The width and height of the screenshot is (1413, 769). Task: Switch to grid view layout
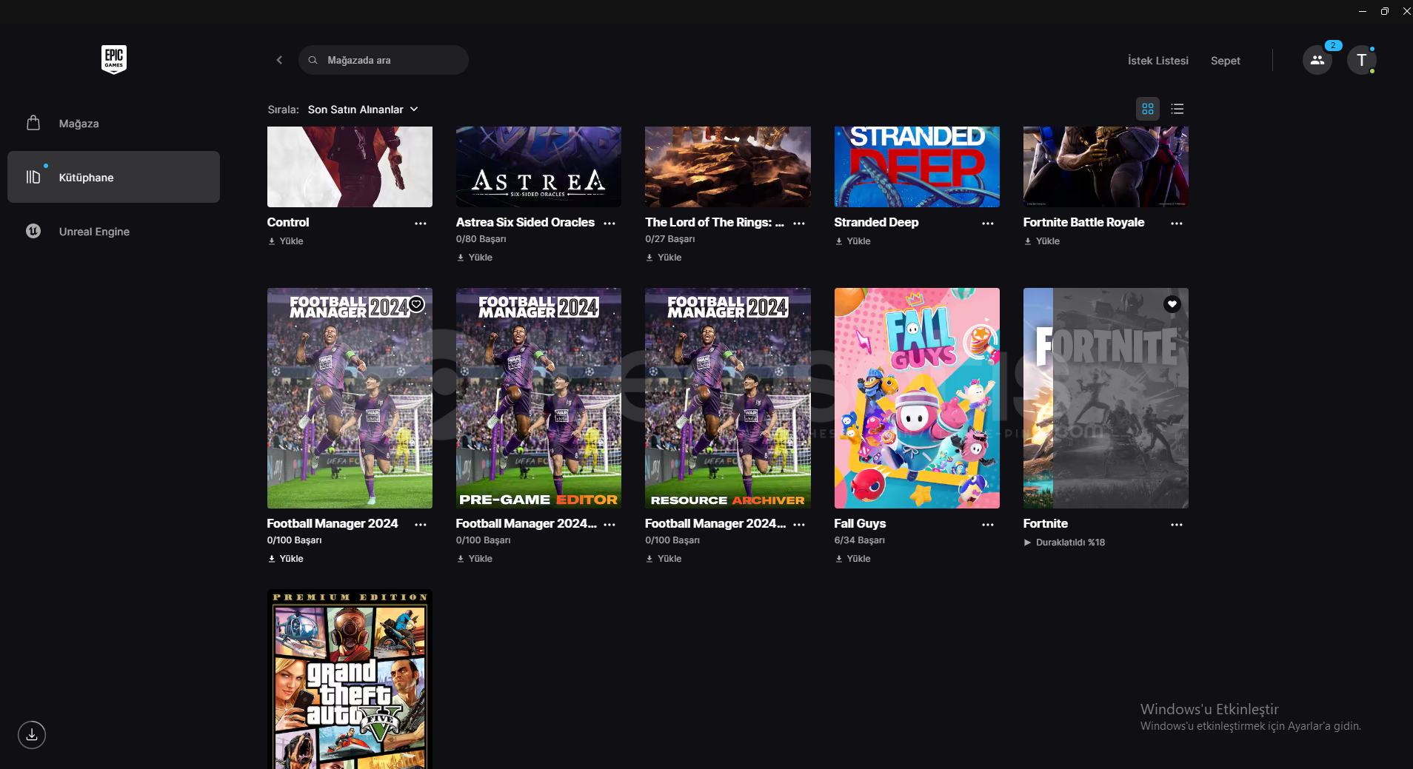tap(1148, 109)
